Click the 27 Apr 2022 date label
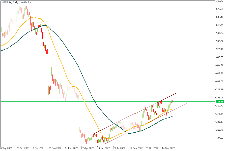This screenshot has width=227, height=151. click(87, 148)
